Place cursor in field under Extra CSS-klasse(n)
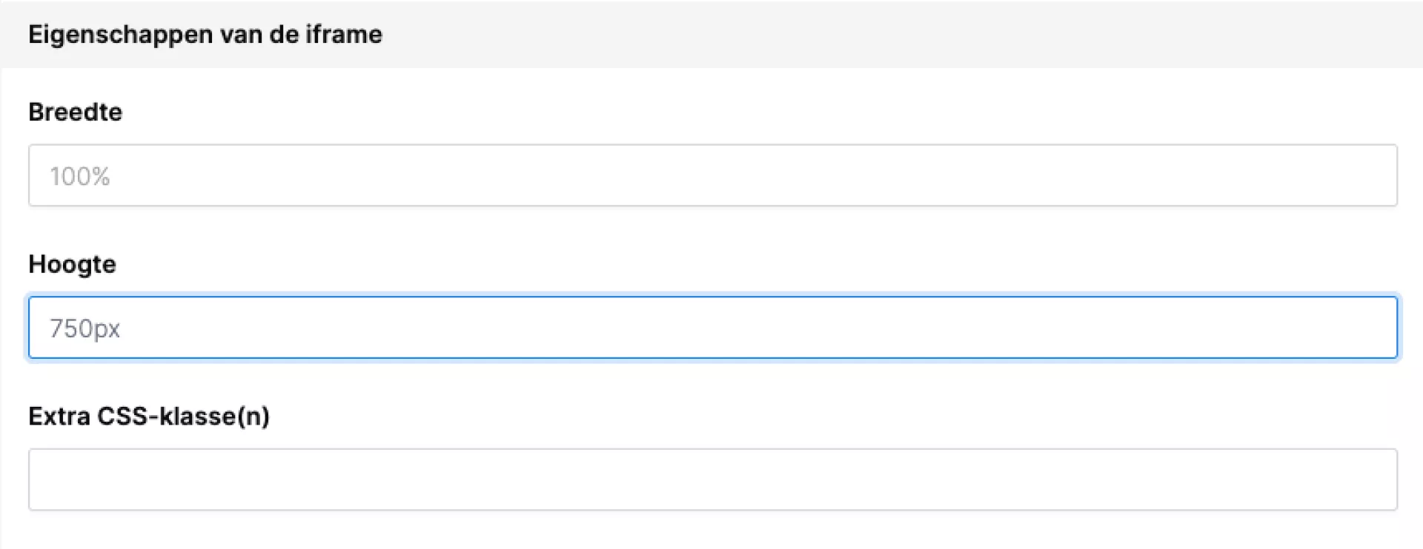The image size is (1423, 549). [x=712, y=479]
